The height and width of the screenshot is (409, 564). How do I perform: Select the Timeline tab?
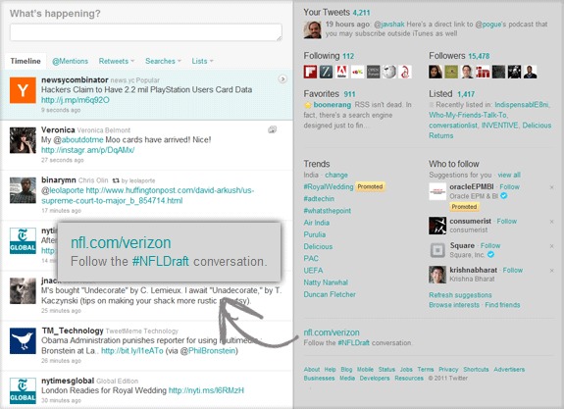click(26, 61)
